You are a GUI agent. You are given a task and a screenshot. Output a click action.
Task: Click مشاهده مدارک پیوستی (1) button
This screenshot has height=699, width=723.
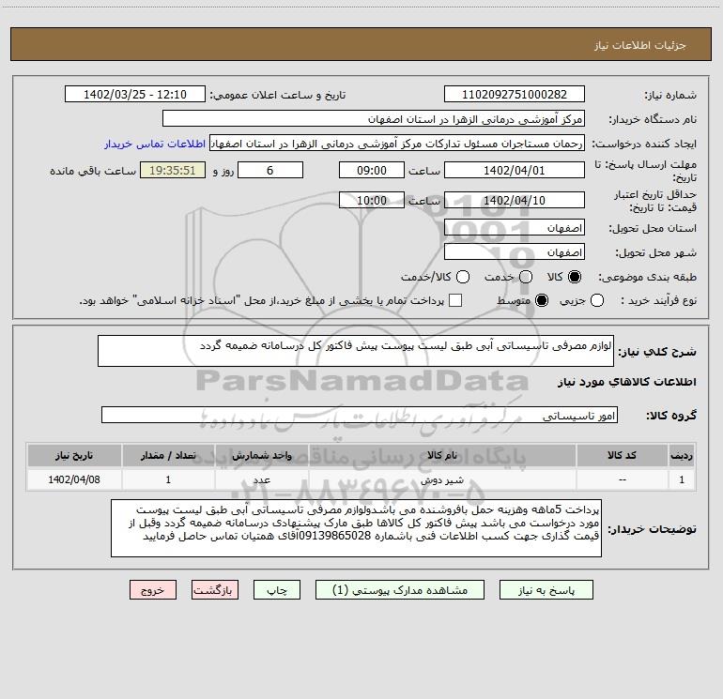[x=400, y=590]
